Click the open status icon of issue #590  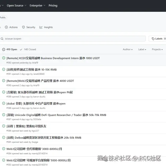click(x=4, y=81)
